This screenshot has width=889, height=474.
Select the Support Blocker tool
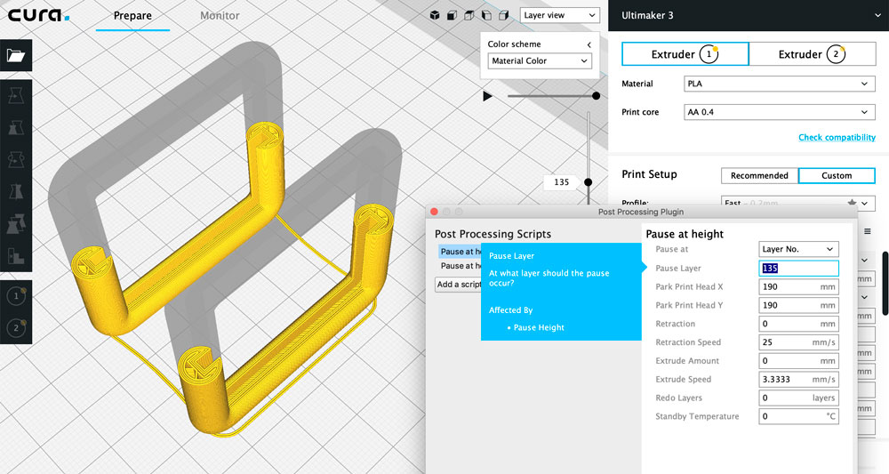[x=16, y=256]
